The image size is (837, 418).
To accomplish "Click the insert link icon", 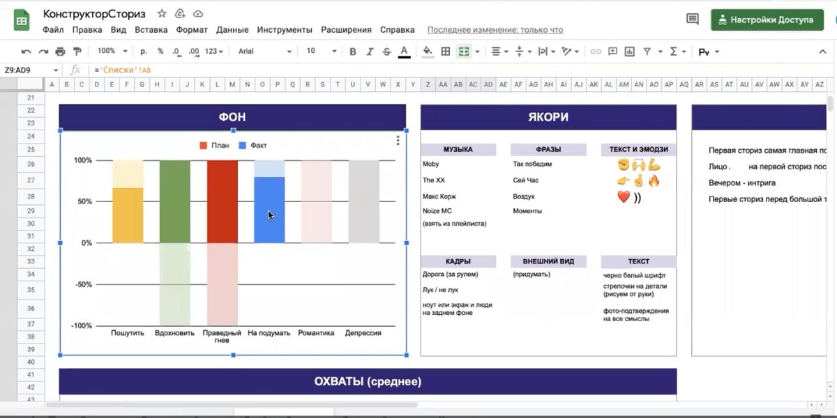I will pos(595,52).
